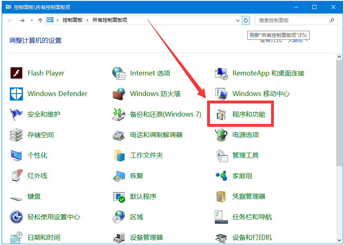Open the RemoteApp 和桌面连接 icon
344x245 pixels.
click(x=221, y=73)
